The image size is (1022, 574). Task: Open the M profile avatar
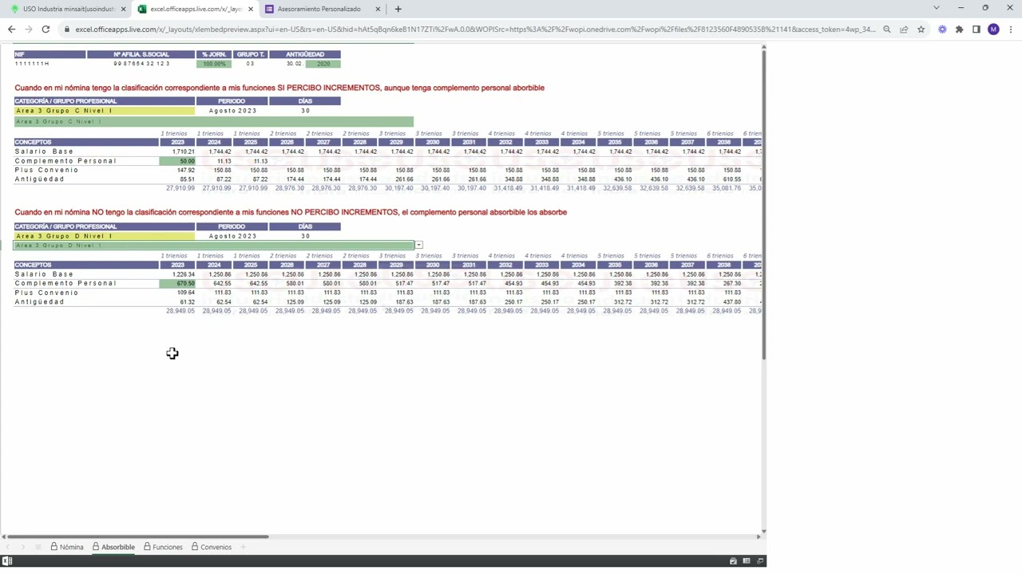coord(992,29)
